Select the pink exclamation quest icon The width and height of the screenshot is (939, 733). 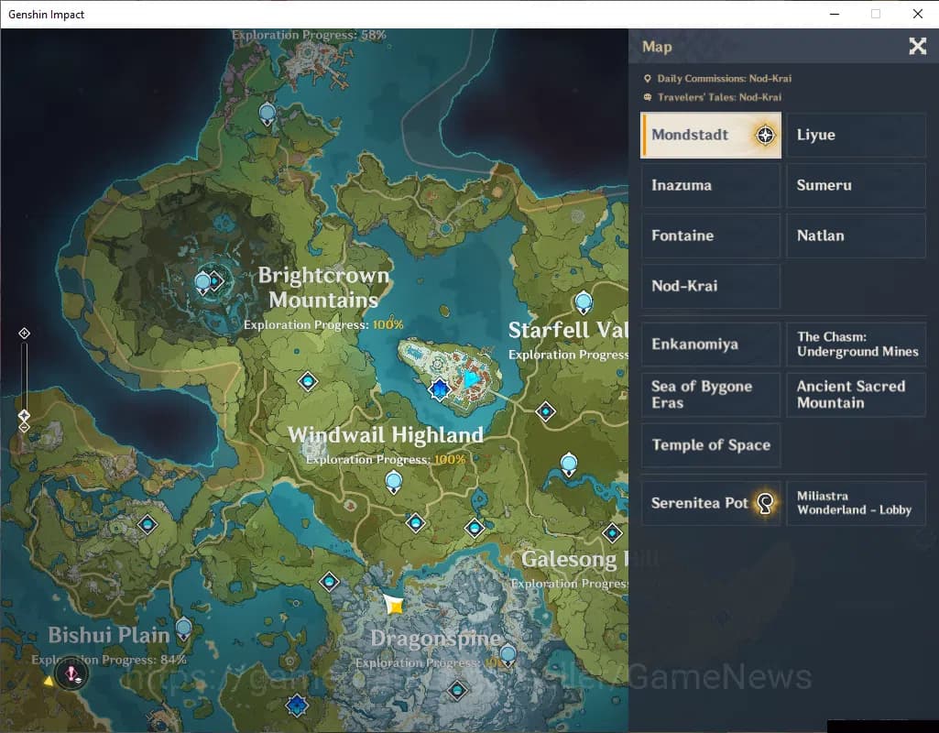click(x=71, y=674)
